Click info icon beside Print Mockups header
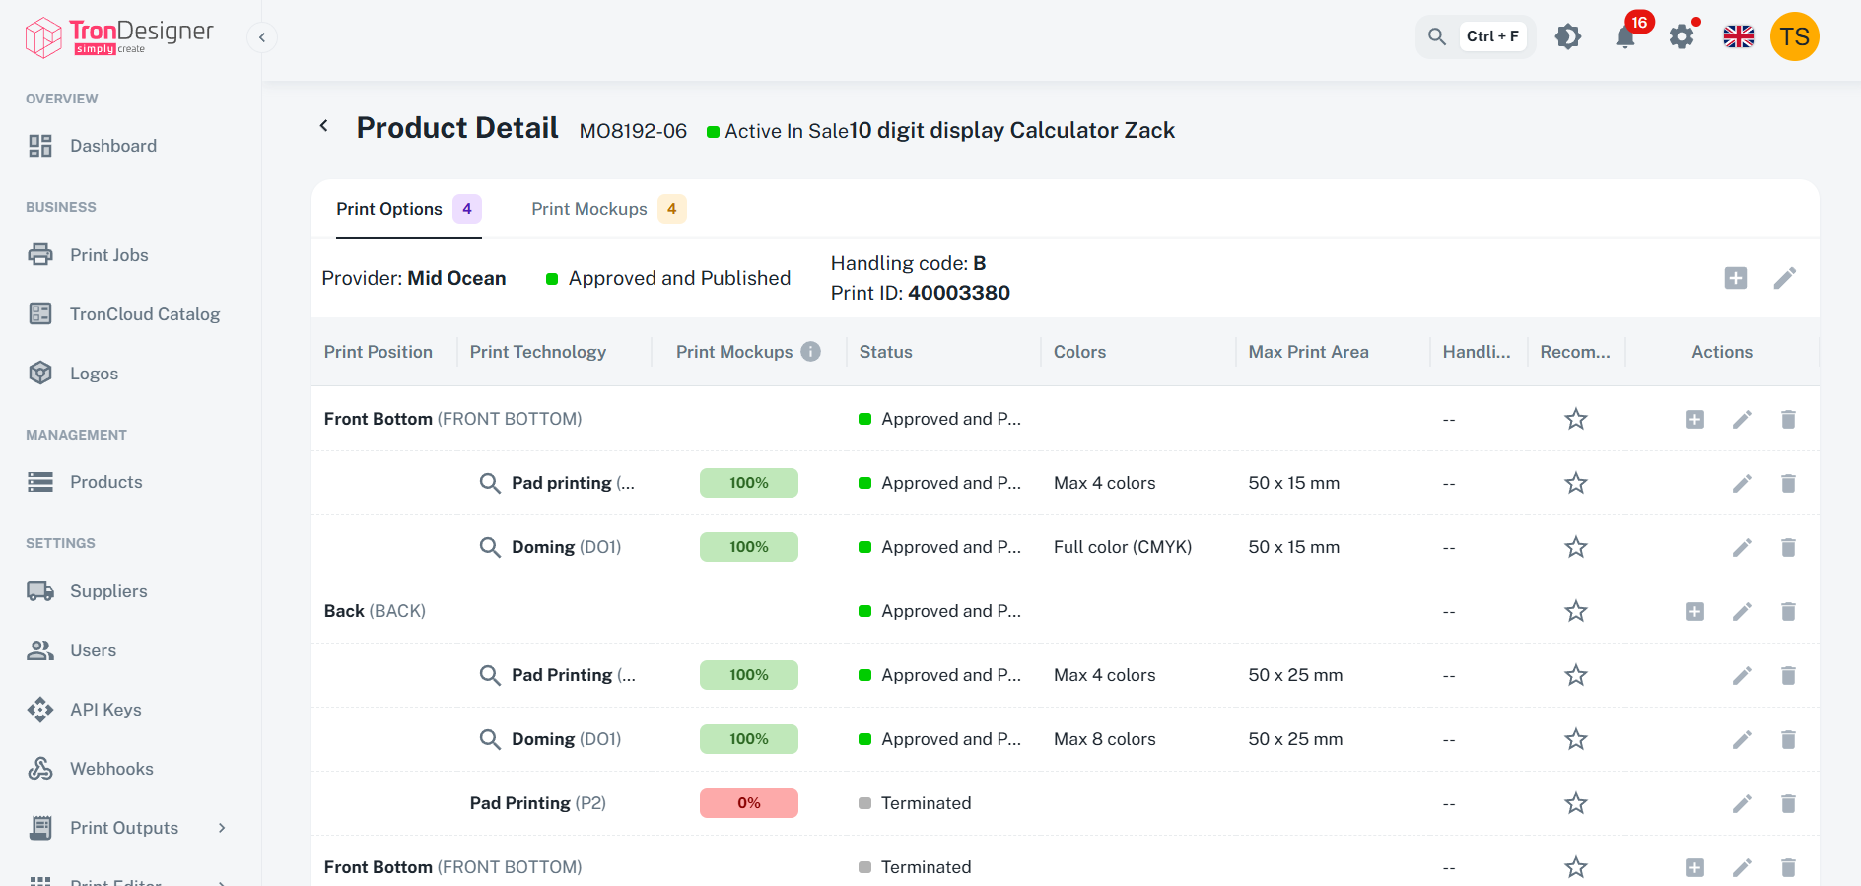The image size is (1861, 886). [x=810, y=352]
